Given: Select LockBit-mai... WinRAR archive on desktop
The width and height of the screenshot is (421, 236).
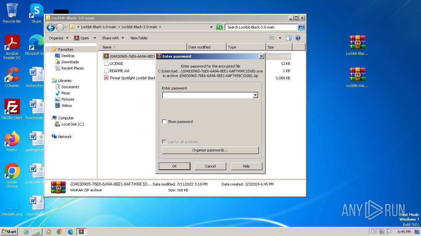Looking at the screenshot, I should point(357,78).
